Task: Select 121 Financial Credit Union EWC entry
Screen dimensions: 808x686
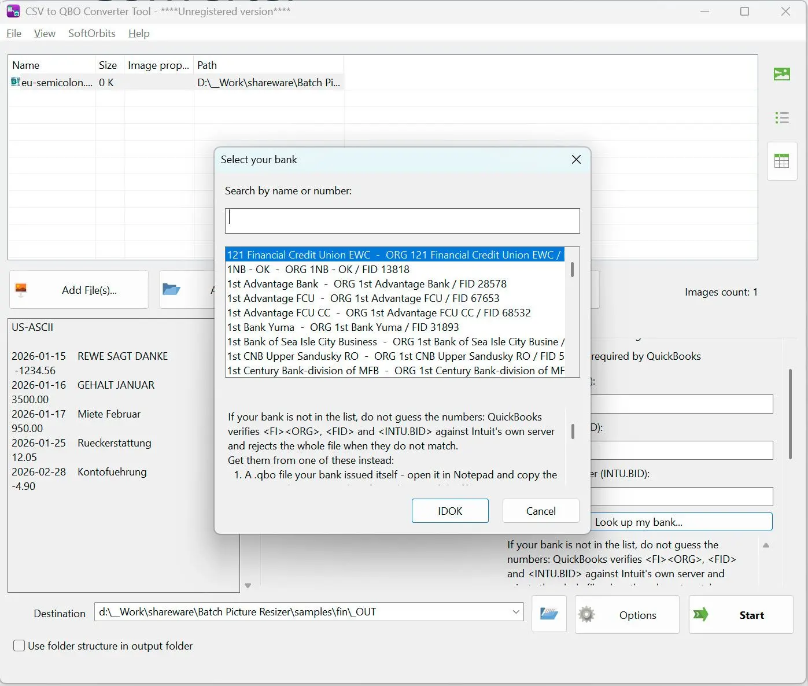Action: coord(395,255)
